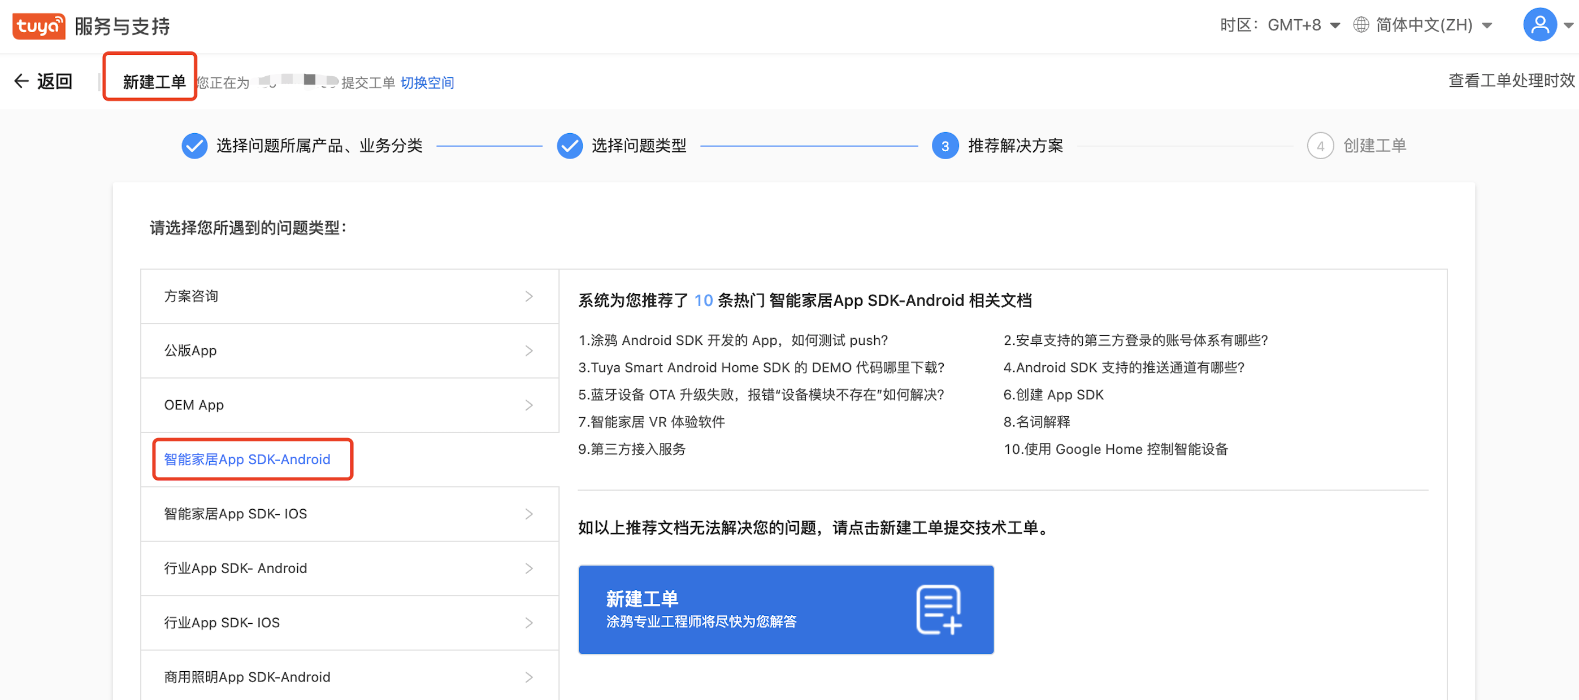Open doc 10 使用 Google Home 控制智能设备
Image resolution: width=1579 pixels, height=700 pixels.
[1116, 449]
